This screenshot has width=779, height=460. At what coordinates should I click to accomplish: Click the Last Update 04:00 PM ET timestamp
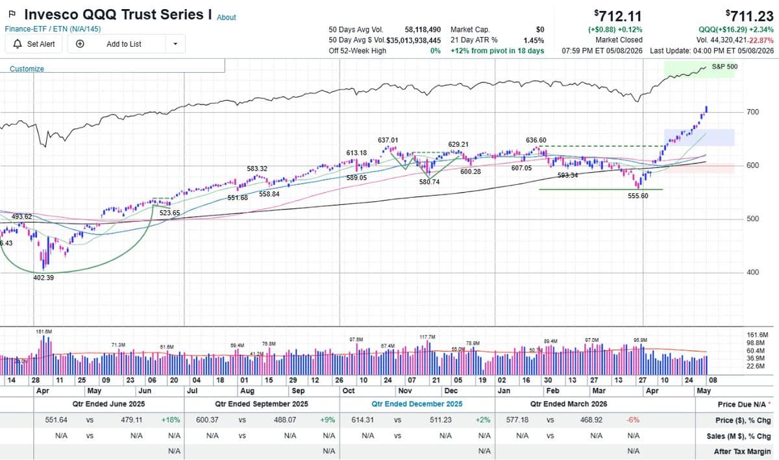point(711,51)
